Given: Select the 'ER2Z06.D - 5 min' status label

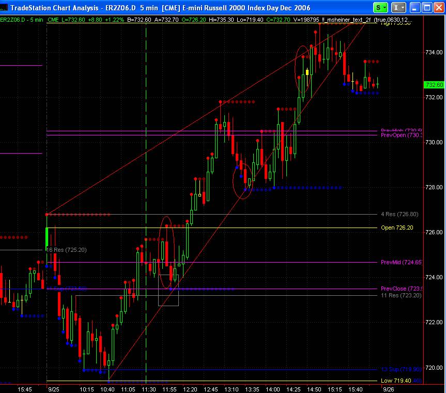Looking at the screenshot, I should pos(22,20).
